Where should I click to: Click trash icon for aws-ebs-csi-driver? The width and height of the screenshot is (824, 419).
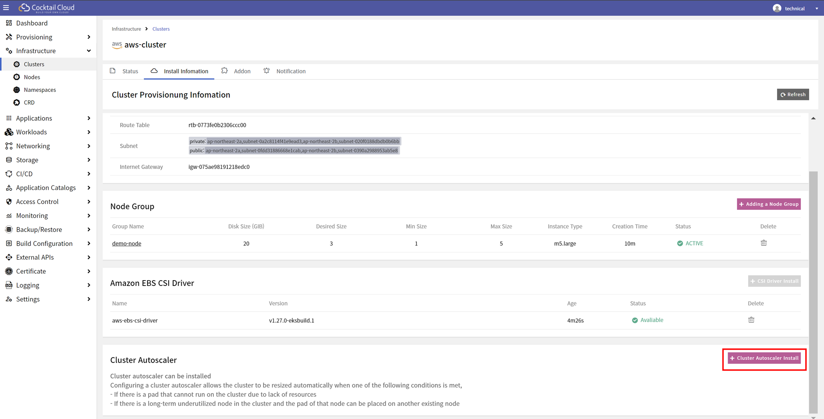click(x=751, y=320)
